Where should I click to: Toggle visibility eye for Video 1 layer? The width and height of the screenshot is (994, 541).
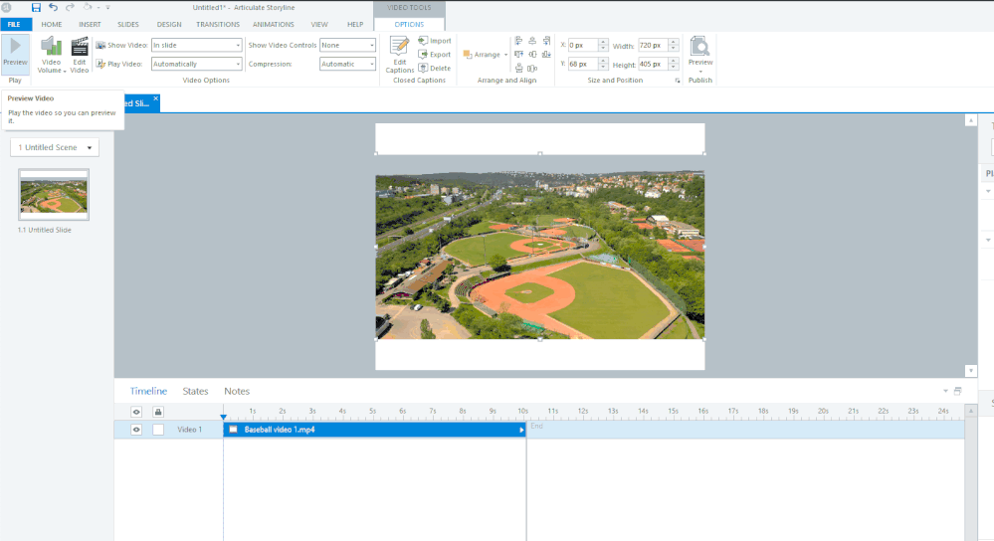(137, 430)
